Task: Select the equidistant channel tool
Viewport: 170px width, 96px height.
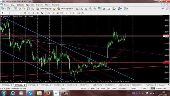Action: (x=25, y=13)
